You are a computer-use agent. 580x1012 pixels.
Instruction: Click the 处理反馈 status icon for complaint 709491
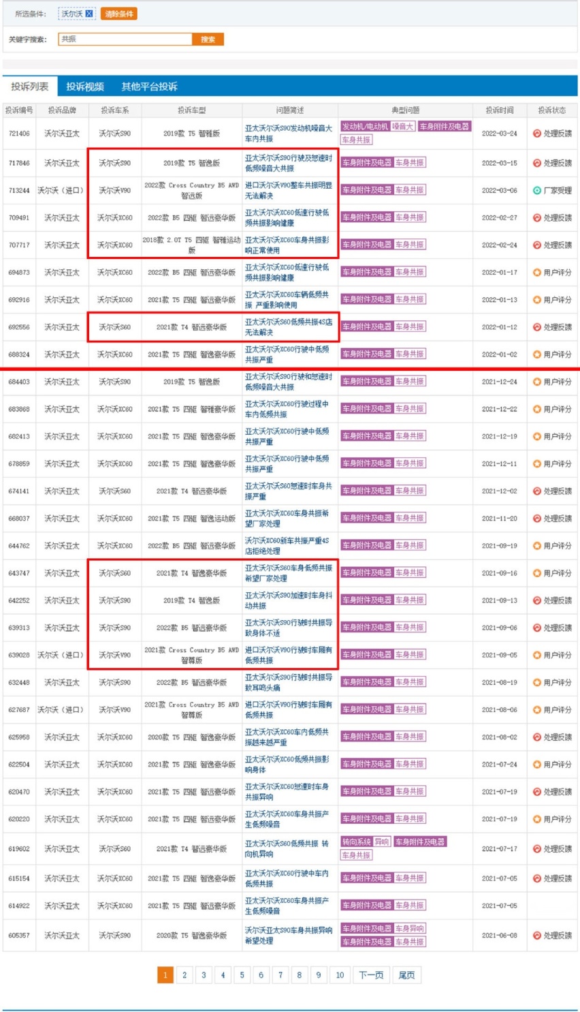[537, 218]
